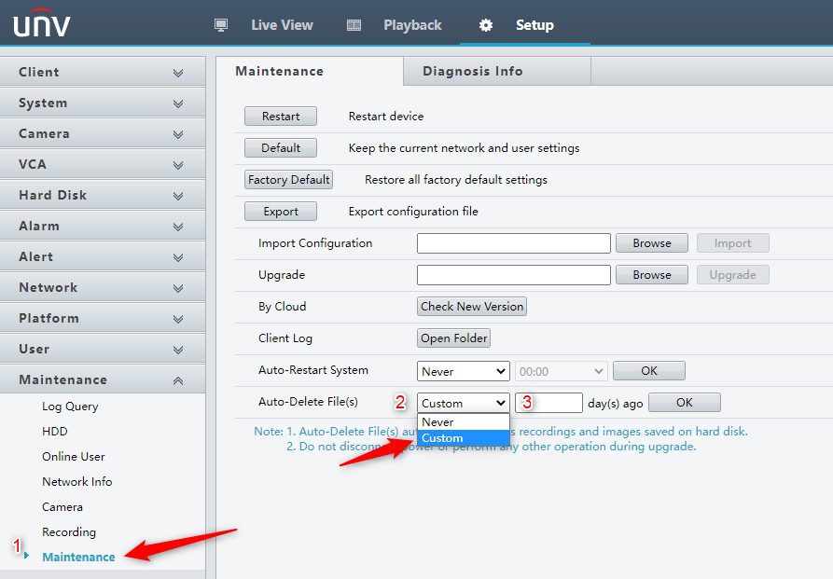This screenshot has width=833, height=579.
Task: Collapse the Maintenance sidebar section
Action: (x=103, y=380)
